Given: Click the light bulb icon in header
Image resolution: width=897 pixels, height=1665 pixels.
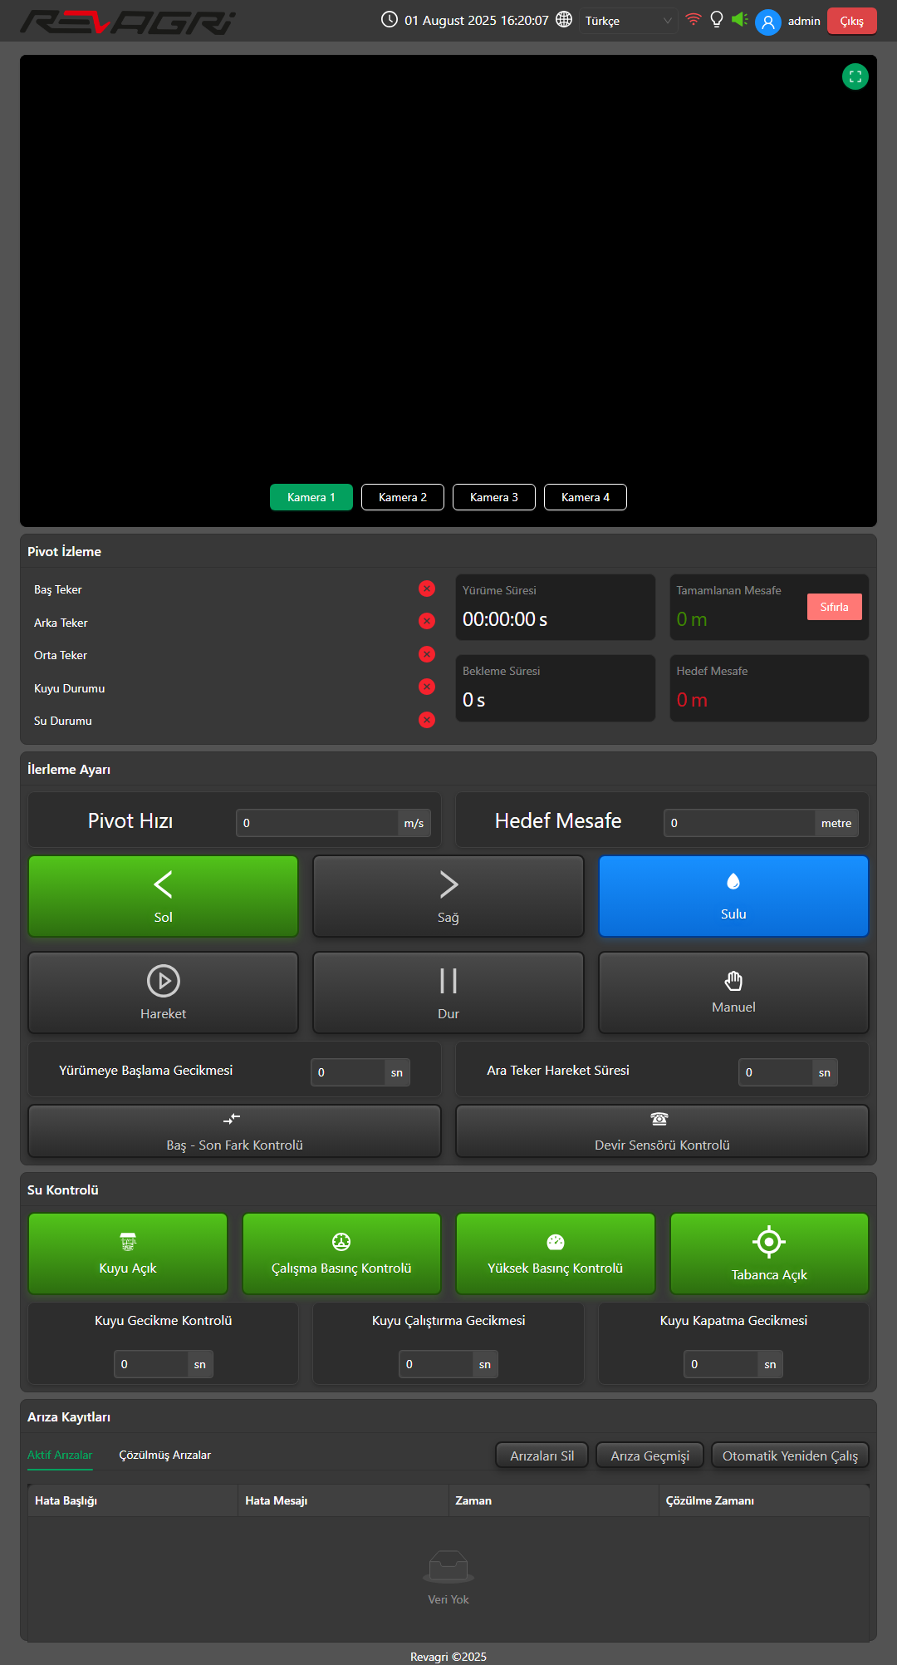Looking at the screenshot, I should pyautogui.click(x=717, y=19).
